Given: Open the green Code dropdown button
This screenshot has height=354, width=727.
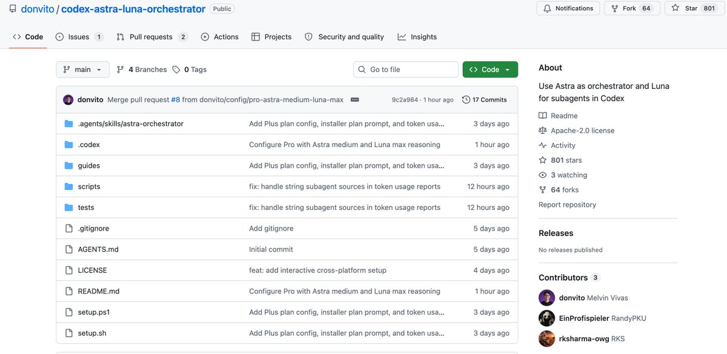Looking at the screenshot, I should coord(490,70).
